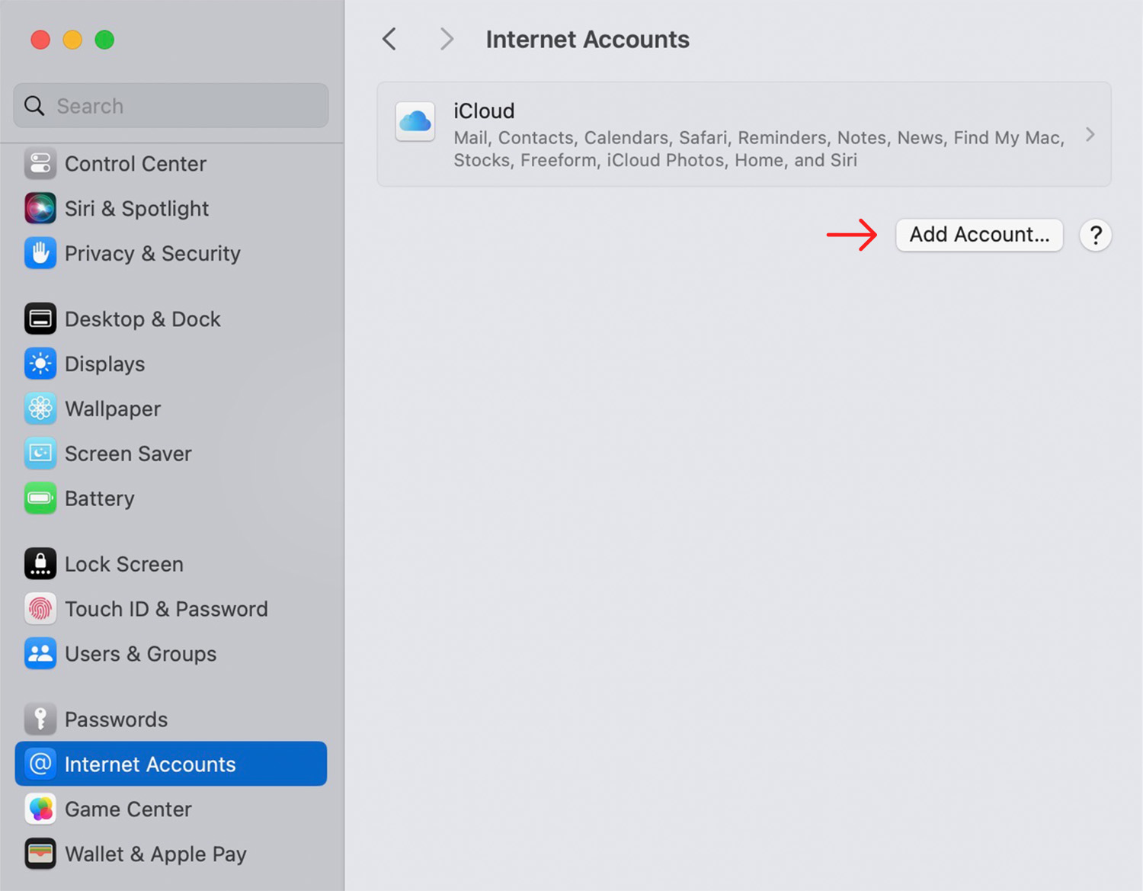Select Users & Groups label
Screen dimensions: 1143x891
(140, 654)
